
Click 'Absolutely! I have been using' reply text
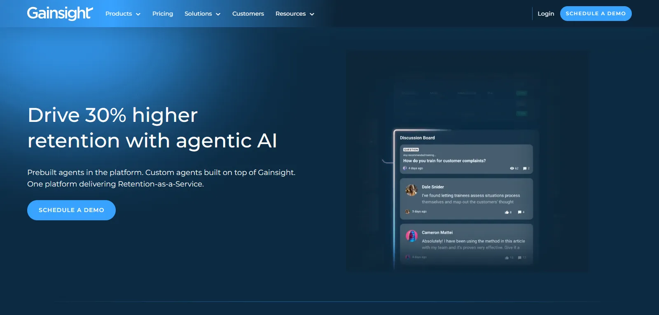pos(473,245)
